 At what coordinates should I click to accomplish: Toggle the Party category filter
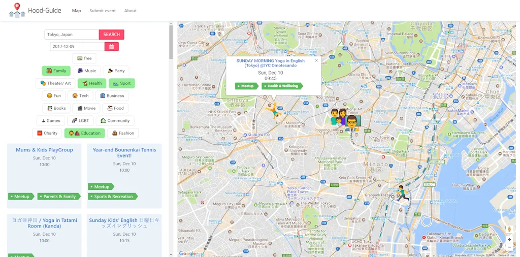coord(116,71)
